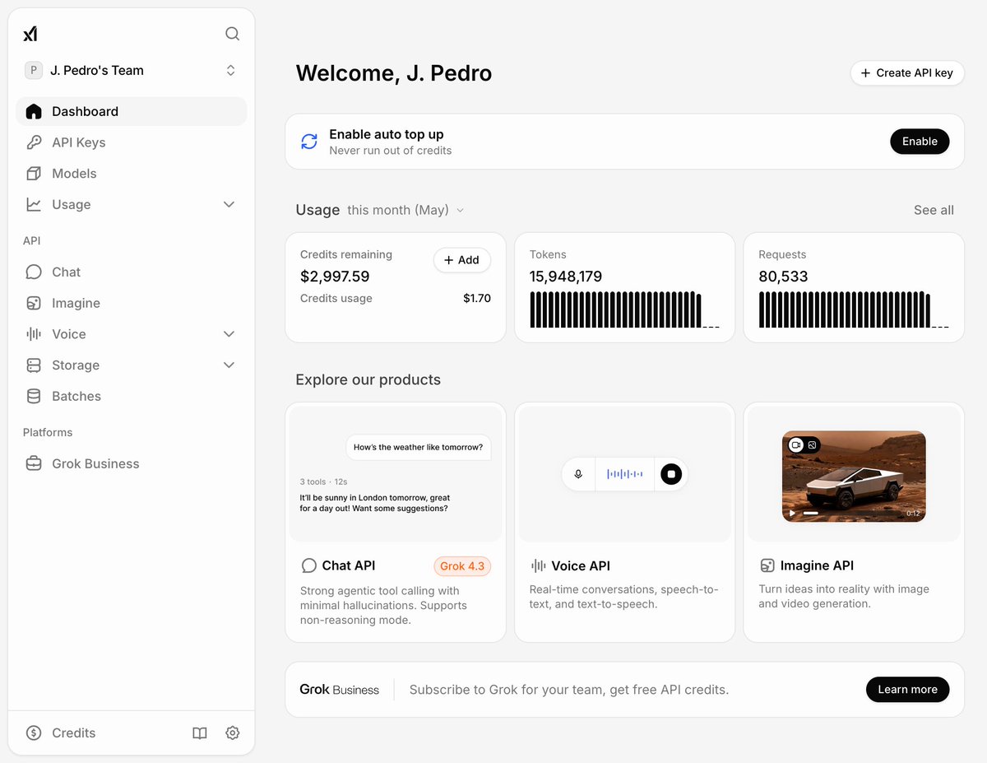The height and width of the screenshot is (763, 987).
Task: Click the Models cube icon
Action: coord(34,174)
